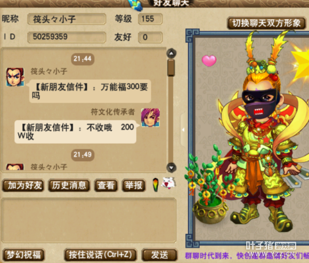Click the yellow star at portrait edge
This screenshot has width=309, height=263.
coord(300,62)
